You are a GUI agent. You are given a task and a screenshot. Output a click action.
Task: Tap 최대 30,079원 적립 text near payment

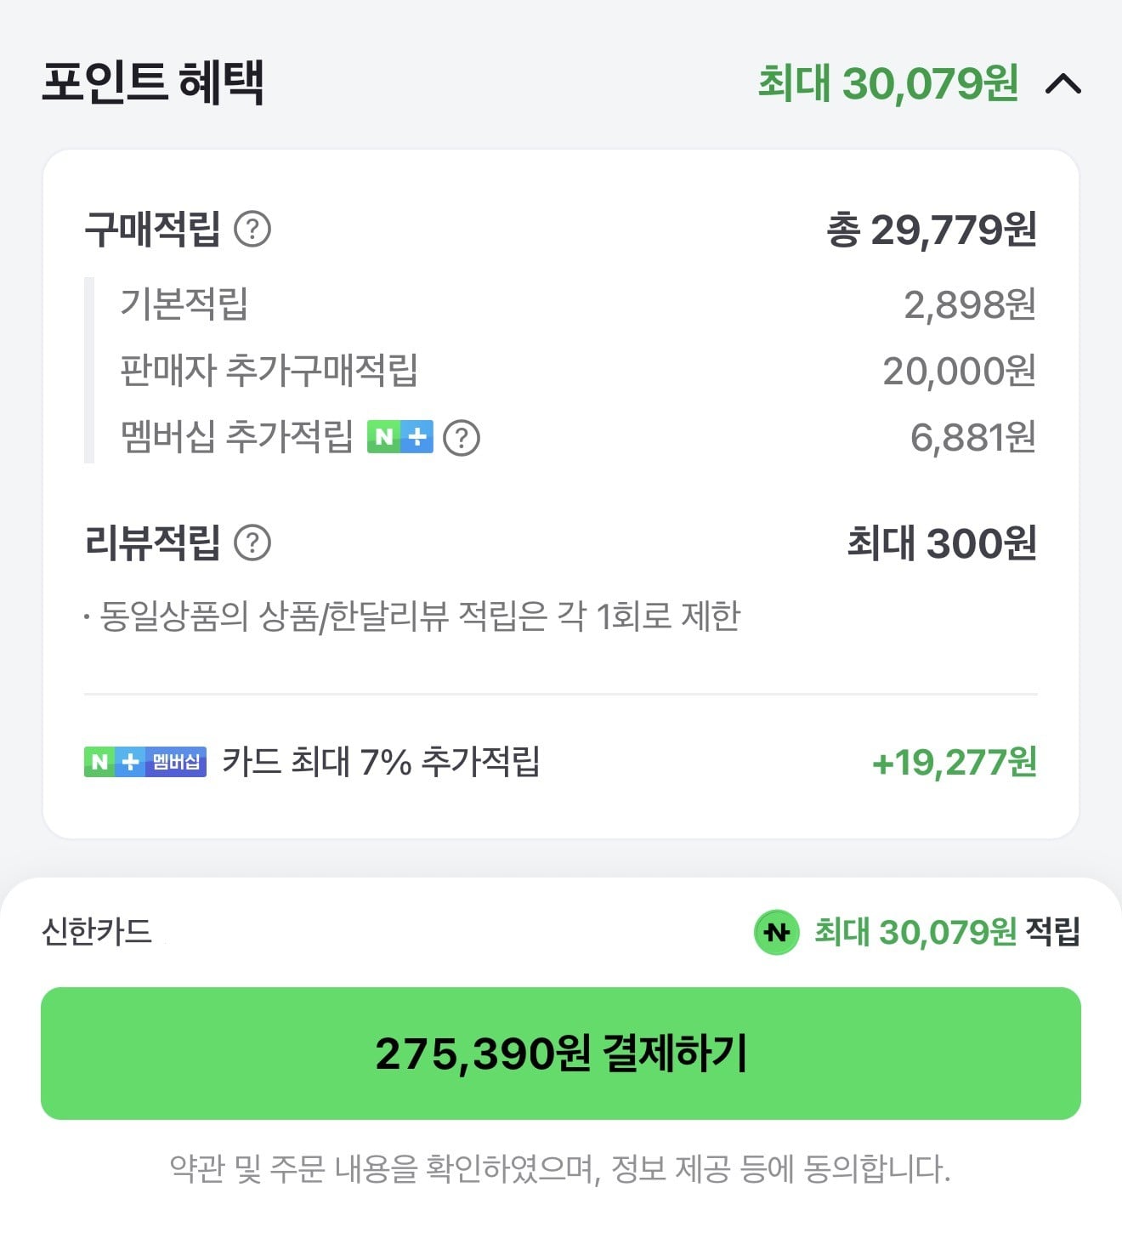click(x=947, y=933)
